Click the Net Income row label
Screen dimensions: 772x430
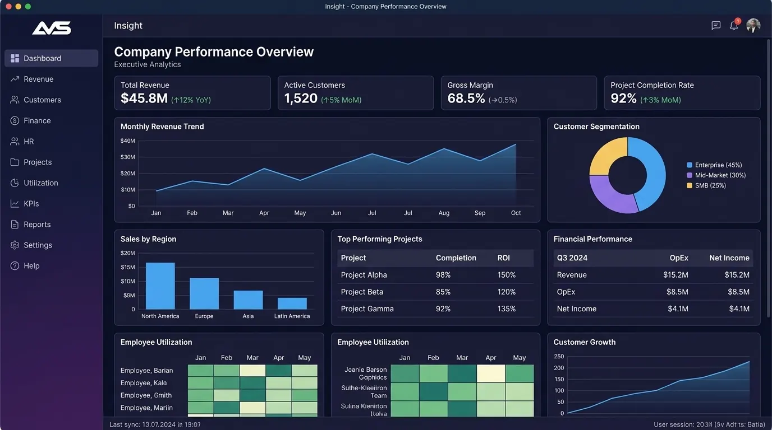(x=577, y=309)
